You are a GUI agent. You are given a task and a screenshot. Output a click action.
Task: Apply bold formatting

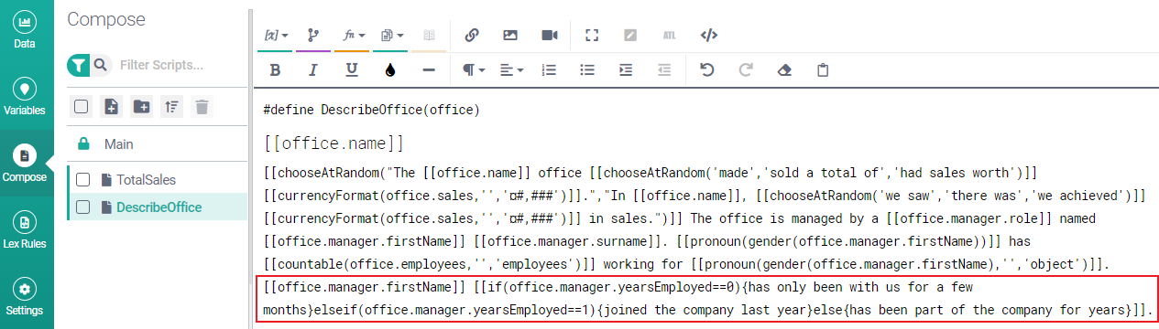click(x=275, y=69)
